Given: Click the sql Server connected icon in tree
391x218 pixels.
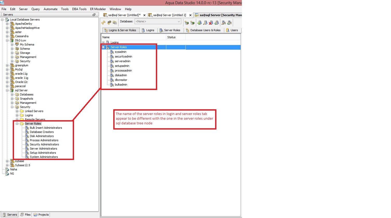Looking at the screenshot, I should click(x=12, y=90).
